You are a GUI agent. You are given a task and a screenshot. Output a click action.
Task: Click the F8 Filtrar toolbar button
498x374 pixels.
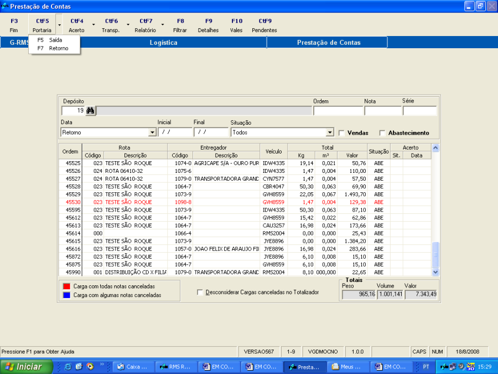pyautogui.click(x=180, y=25)
